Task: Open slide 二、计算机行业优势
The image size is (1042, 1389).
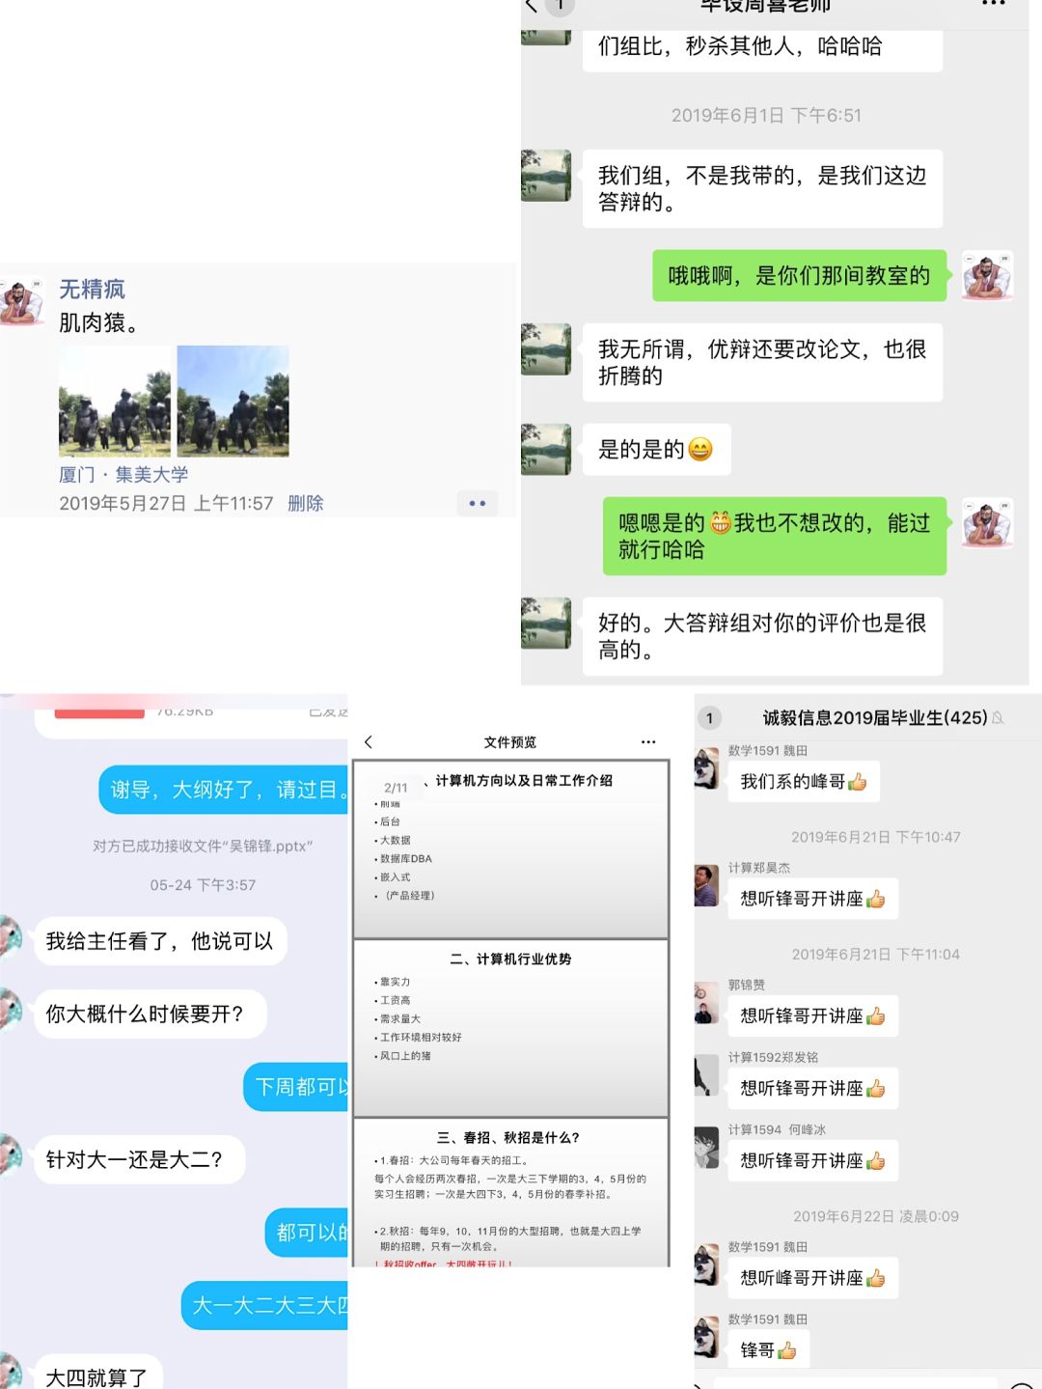Action: pyautogui.click(x=511, y=1028)
